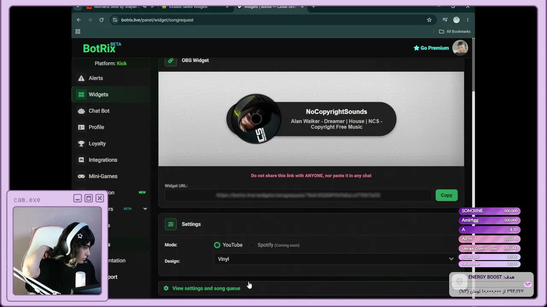The width and height of the screenshot is (547, 307).
Task: Open the Chrome tab search dropdown
Action: point(78,7)
